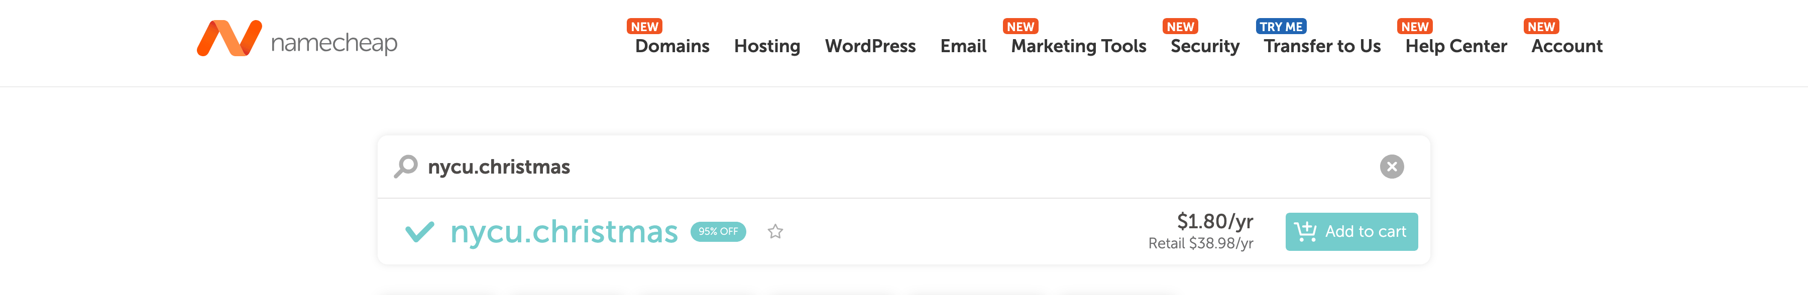Screen dimensions: 1808x295
Task: Click the Namecheap logo
Action: (297, 40)
